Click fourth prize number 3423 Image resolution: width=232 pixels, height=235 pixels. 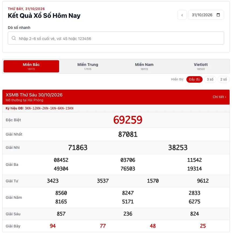coord(53,181)
